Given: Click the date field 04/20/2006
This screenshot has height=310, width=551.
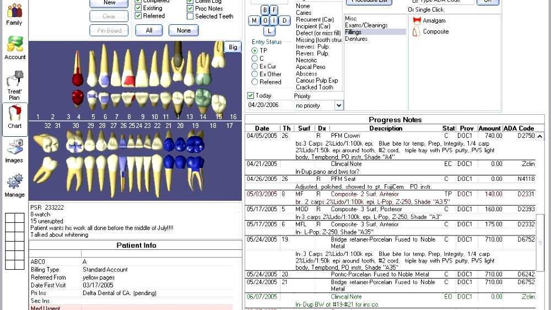Looking at the screenshot, I should click(269, 105).
